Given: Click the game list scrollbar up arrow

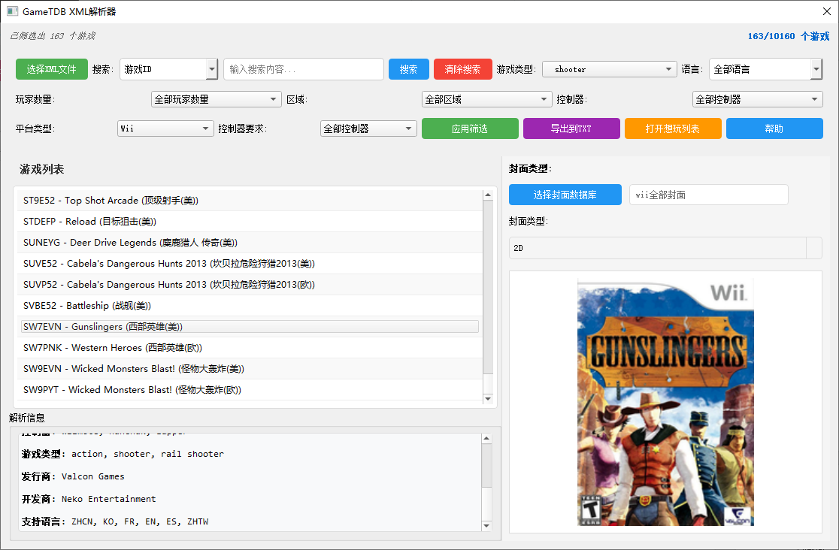Looking at the screenshot, I should point(488,195).
